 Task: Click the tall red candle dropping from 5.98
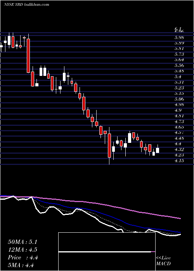click(28, 56)
